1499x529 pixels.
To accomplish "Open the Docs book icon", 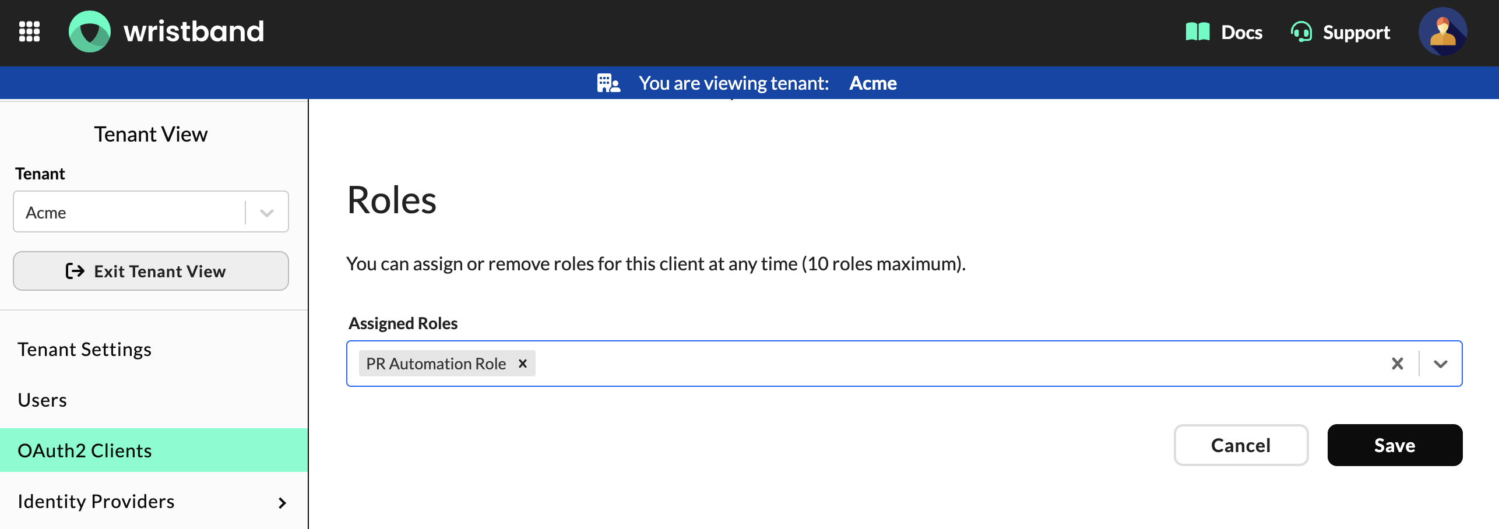I will click(x=1198, y=32).
